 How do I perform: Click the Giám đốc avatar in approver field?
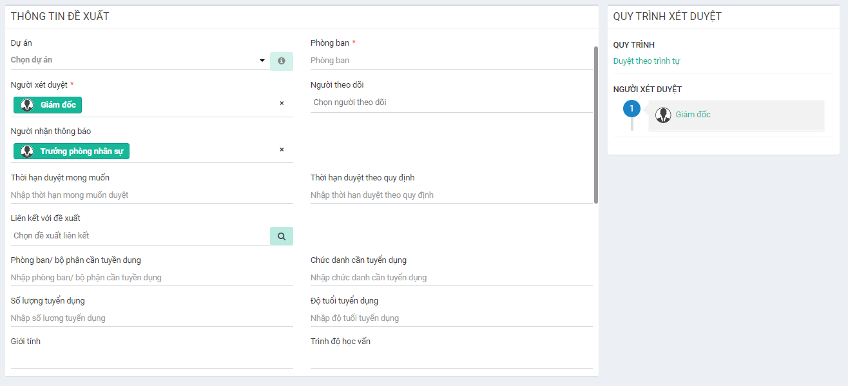tap(27, 105)
